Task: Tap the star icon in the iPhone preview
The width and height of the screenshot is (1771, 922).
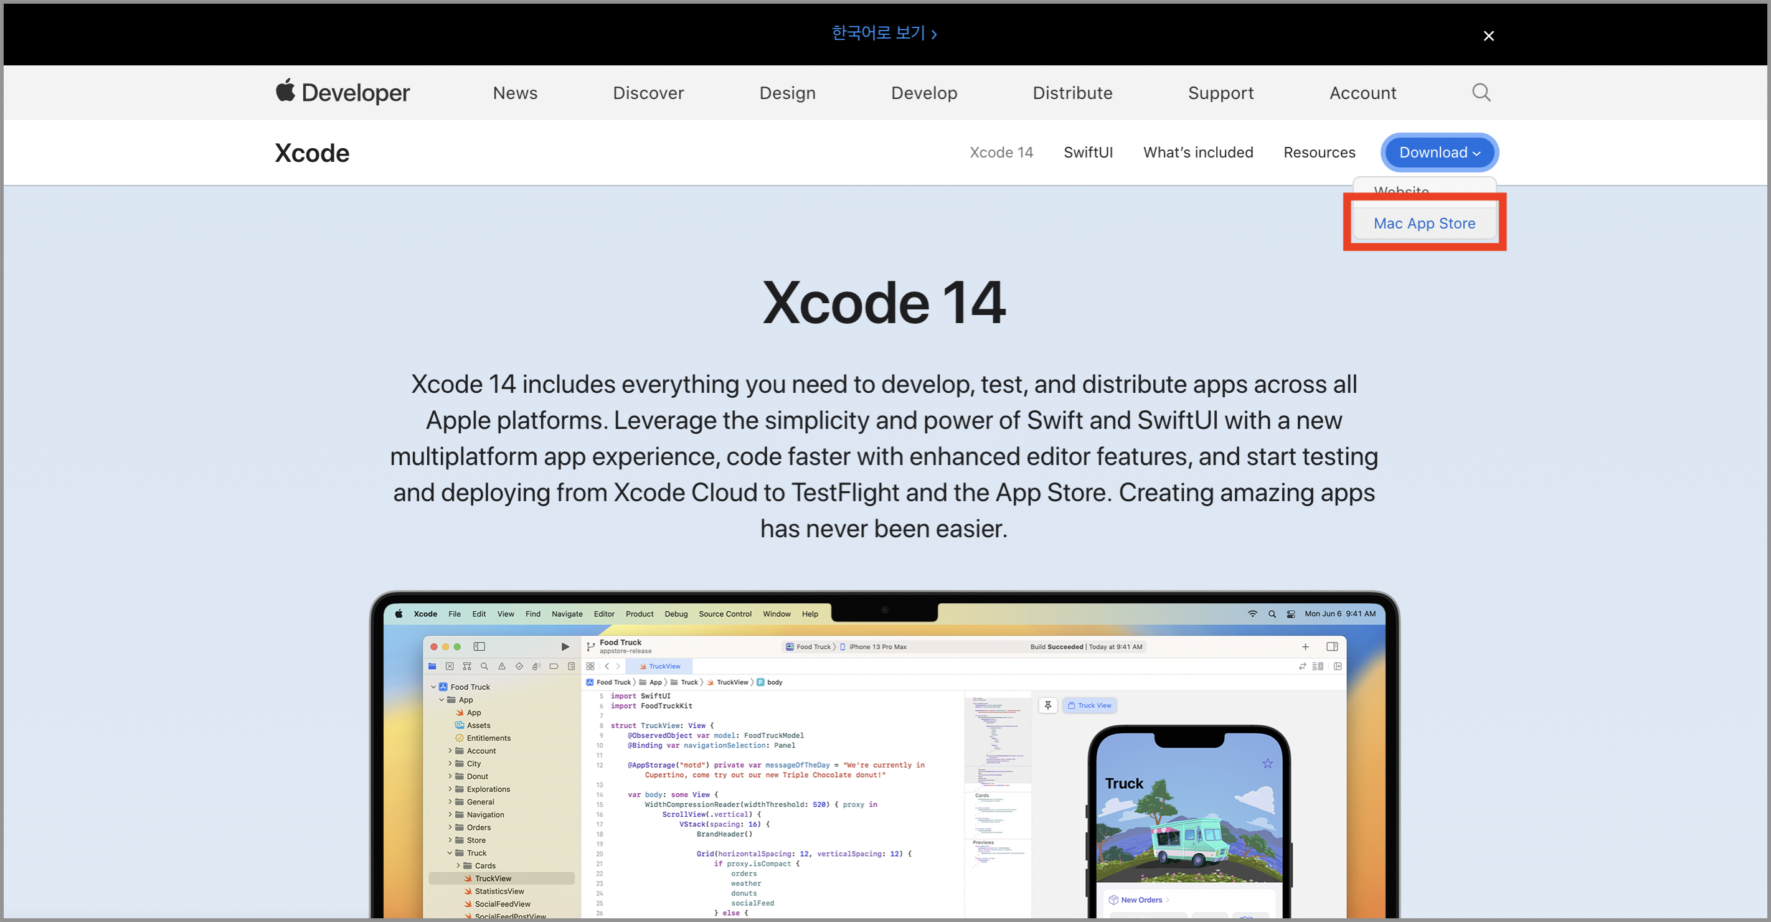Action: point(1267,763)
